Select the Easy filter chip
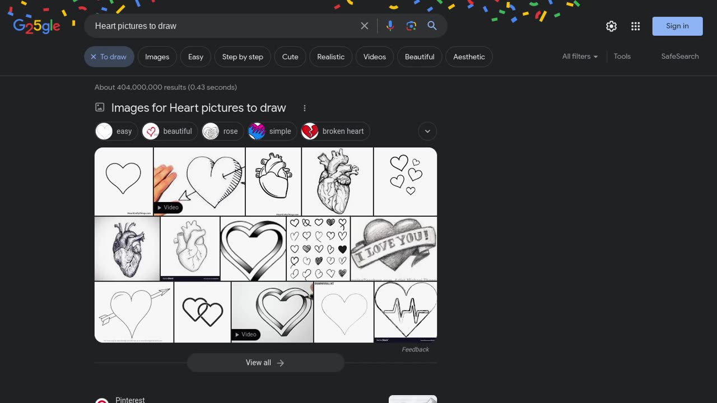Image resolution: width=717 pixels, height=403 pixels. tap(195, 57)
